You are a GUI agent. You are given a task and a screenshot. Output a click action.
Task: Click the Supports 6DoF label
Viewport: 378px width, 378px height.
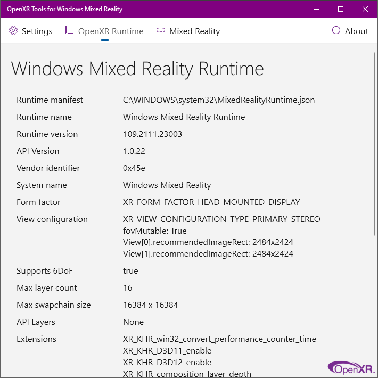pos(45,271)
